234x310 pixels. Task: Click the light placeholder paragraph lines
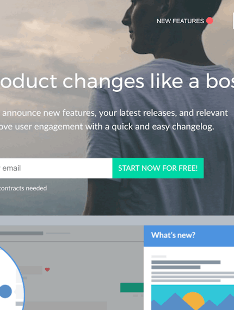pos(193,277)
